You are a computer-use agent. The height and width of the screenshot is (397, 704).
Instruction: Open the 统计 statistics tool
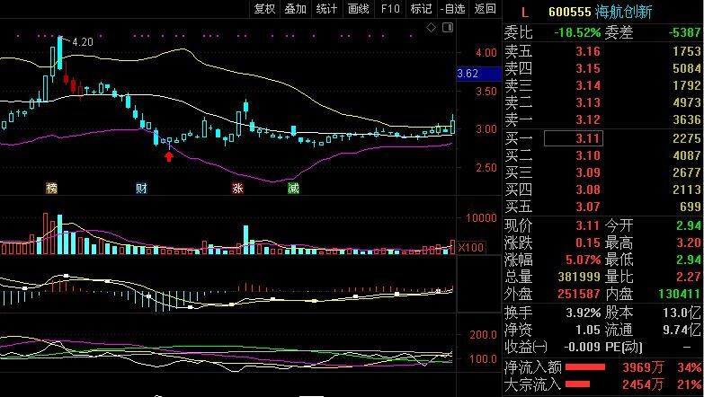coord(327,8)
